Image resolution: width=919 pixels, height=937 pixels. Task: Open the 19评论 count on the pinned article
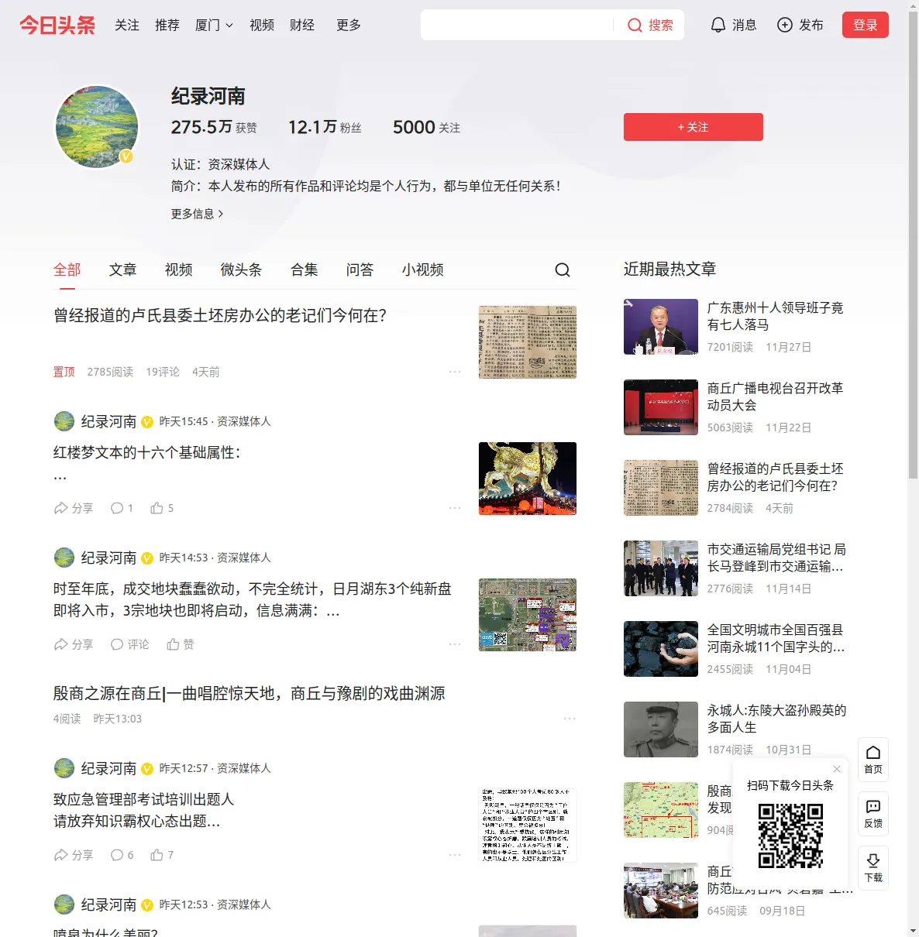163,372
